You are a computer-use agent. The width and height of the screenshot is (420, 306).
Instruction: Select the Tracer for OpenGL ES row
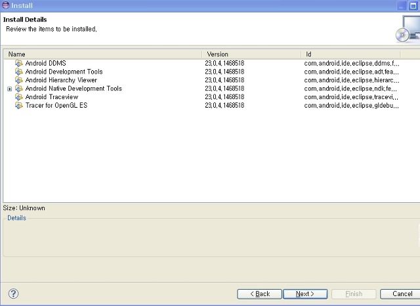pos(211,105)
